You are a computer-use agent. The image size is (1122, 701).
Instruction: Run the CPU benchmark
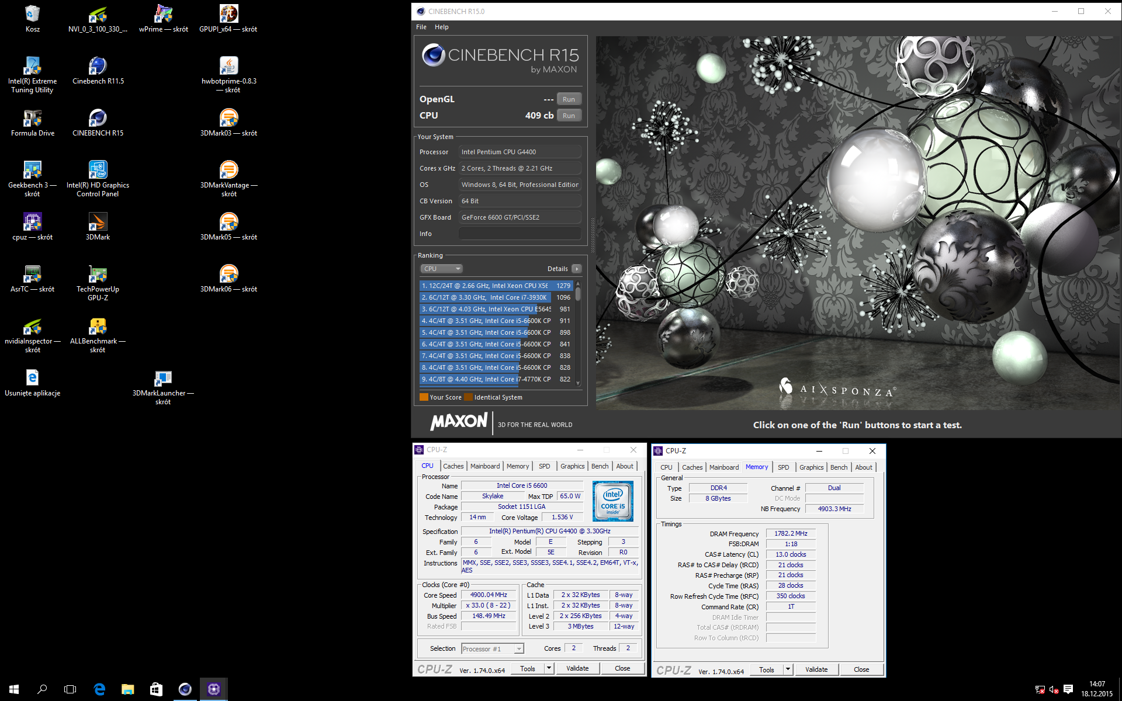[569, 116]
